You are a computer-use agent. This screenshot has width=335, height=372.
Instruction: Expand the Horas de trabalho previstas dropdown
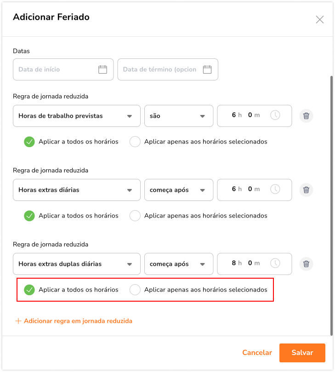click(x=77, y=116)
